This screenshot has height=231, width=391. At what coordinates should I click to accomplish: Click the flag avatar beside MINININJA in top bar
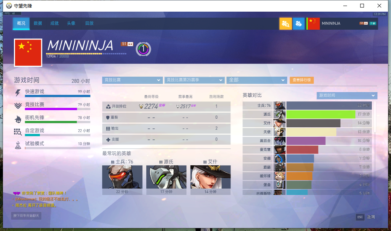coord(313,23)
